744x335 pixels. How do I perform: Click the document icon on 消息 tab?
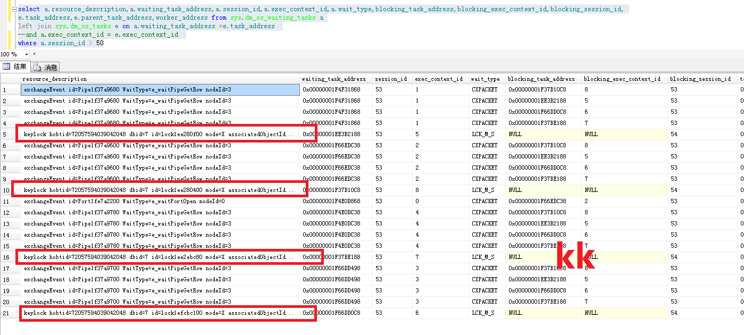pyautogui.click(x=38, y=68)
